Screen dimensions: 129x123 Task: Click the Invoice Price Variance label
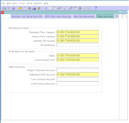coord(44,37)
